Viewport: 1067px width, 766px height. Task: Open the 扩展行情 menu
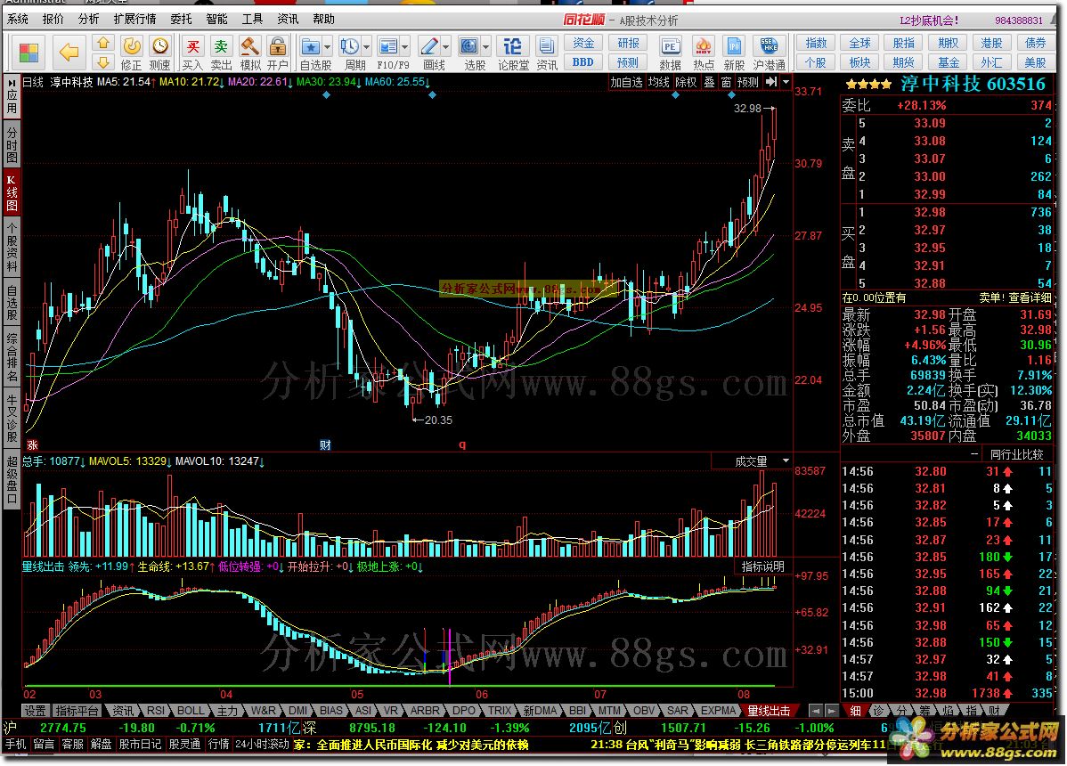point(134,19)
